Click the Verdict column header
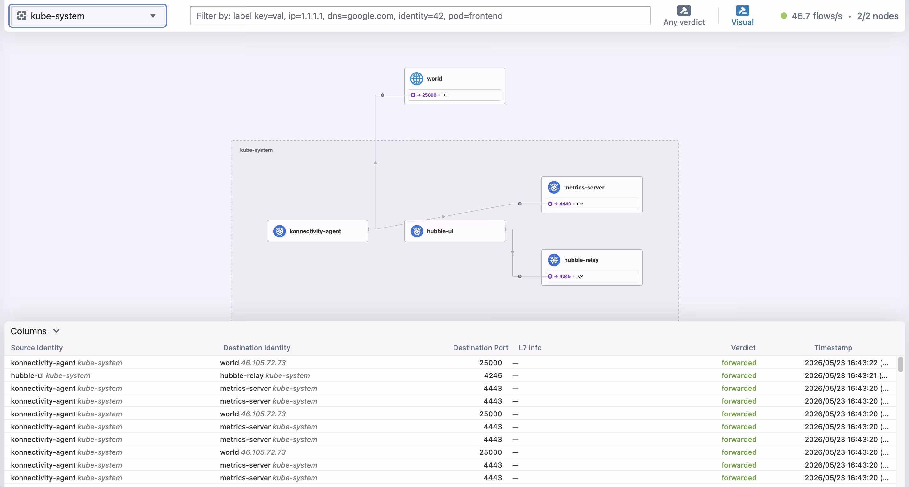This screenshot has height=487, width=909. [x=743, y=348]
